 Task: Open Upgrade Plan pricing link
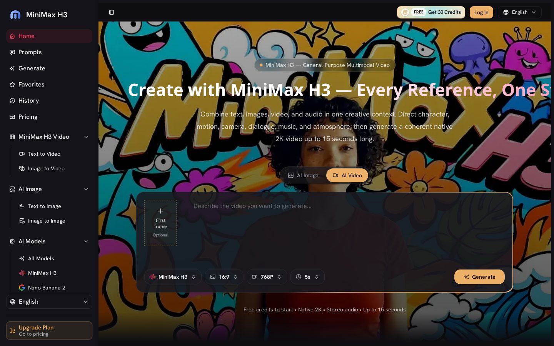(49, 331)
